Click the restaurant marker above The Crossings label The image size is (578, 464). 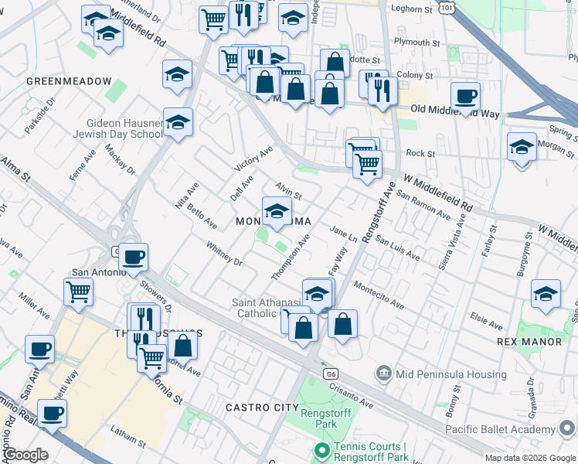coord(145,319)
